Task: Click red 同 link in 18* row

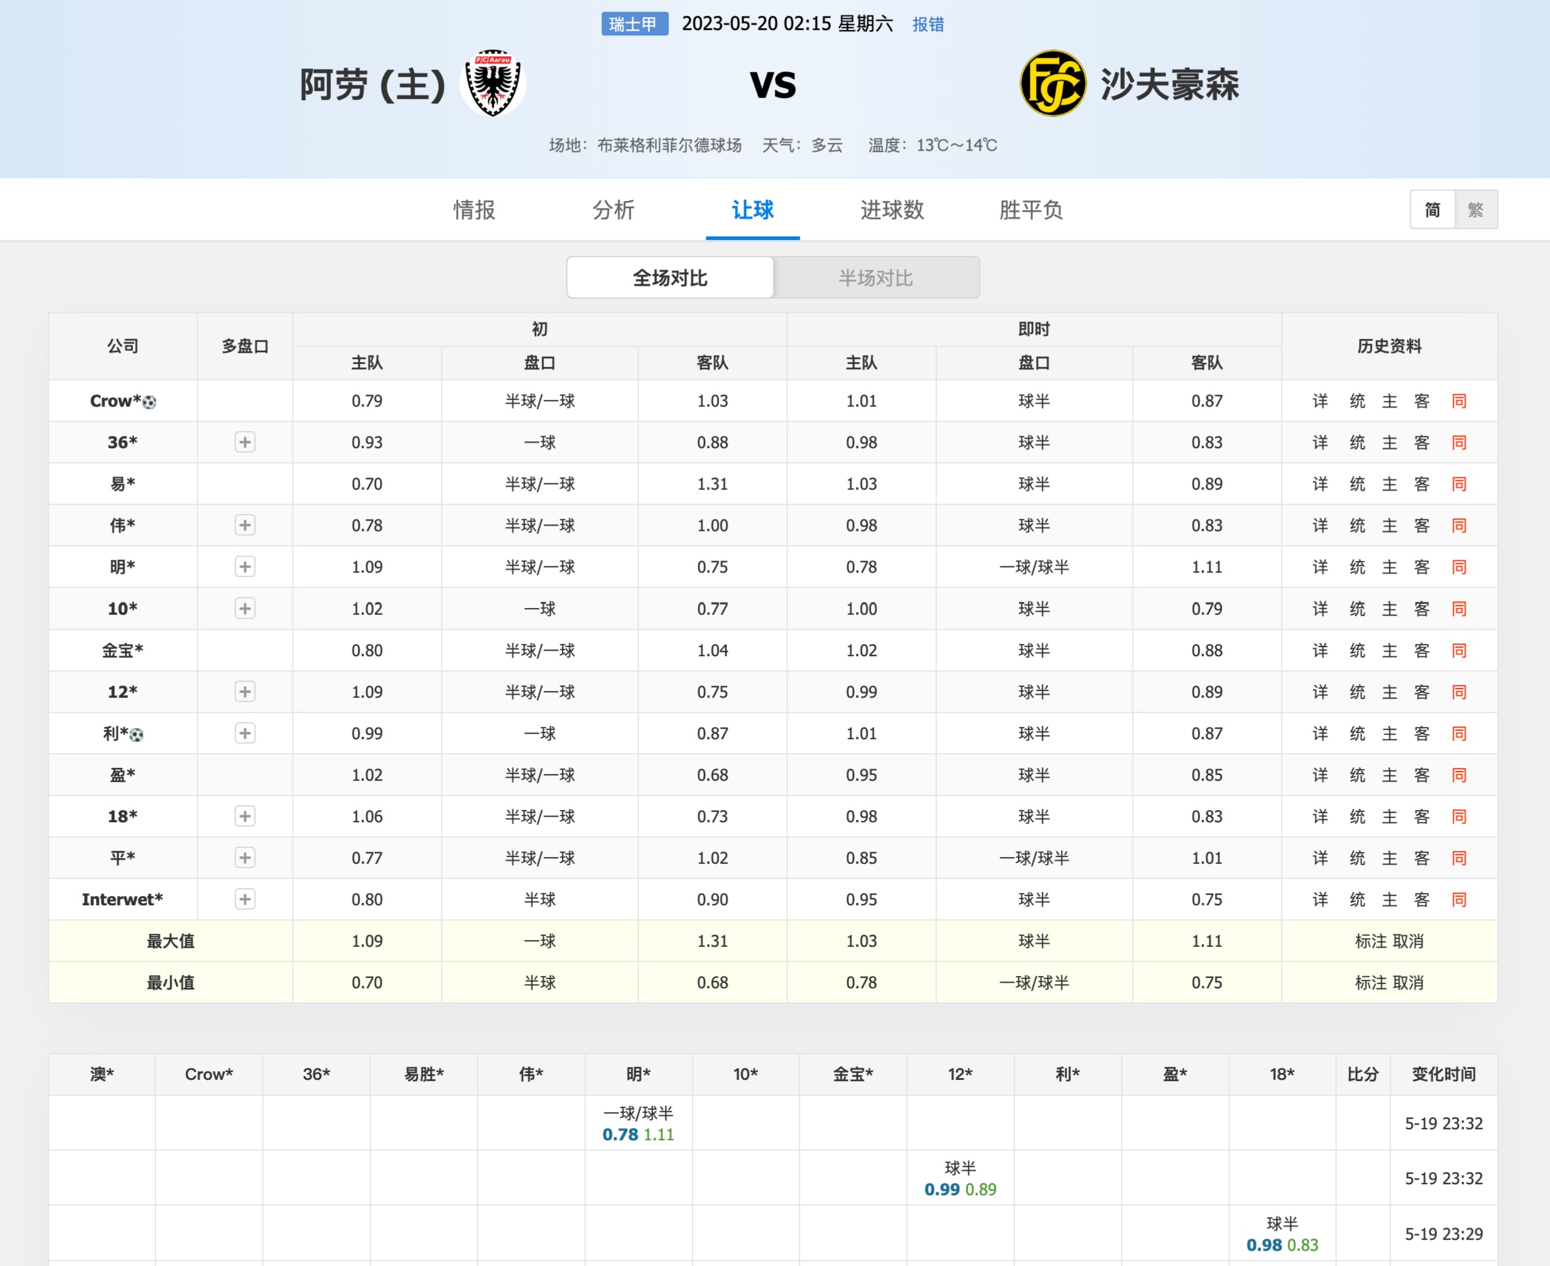Action: pyautogui.click(x=1459, y=816)
